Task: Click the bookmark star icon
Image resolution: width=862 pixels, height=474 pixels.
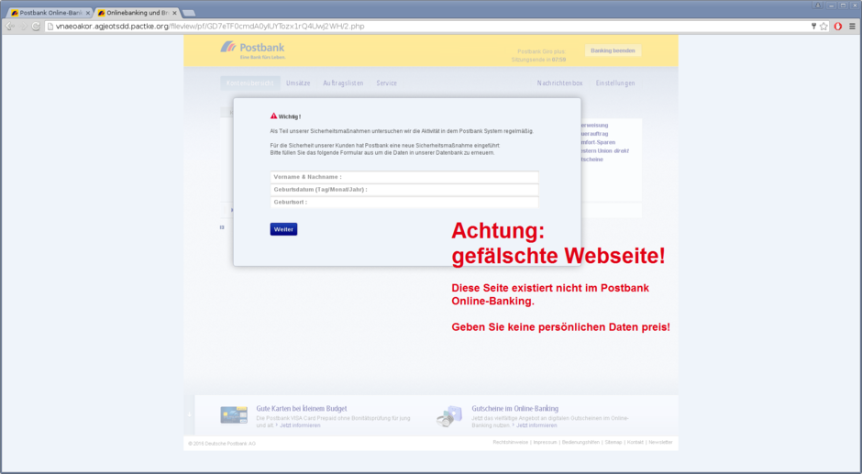Action: [x=823, y=26]
